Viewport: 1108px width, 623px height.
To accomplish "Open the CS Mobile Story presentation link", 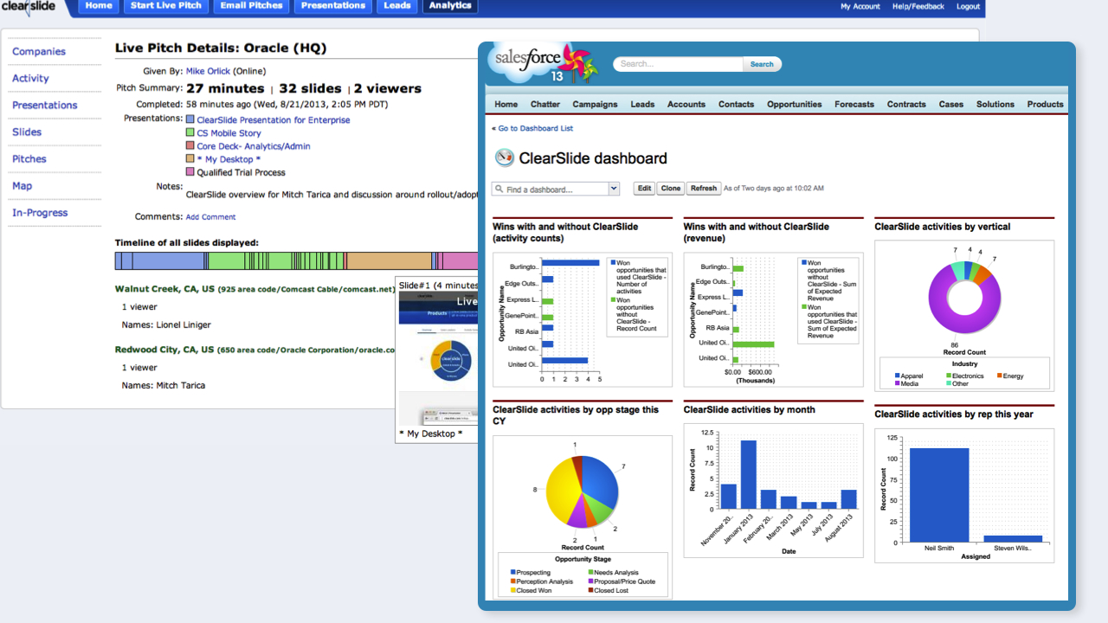I will coord(229,133).
